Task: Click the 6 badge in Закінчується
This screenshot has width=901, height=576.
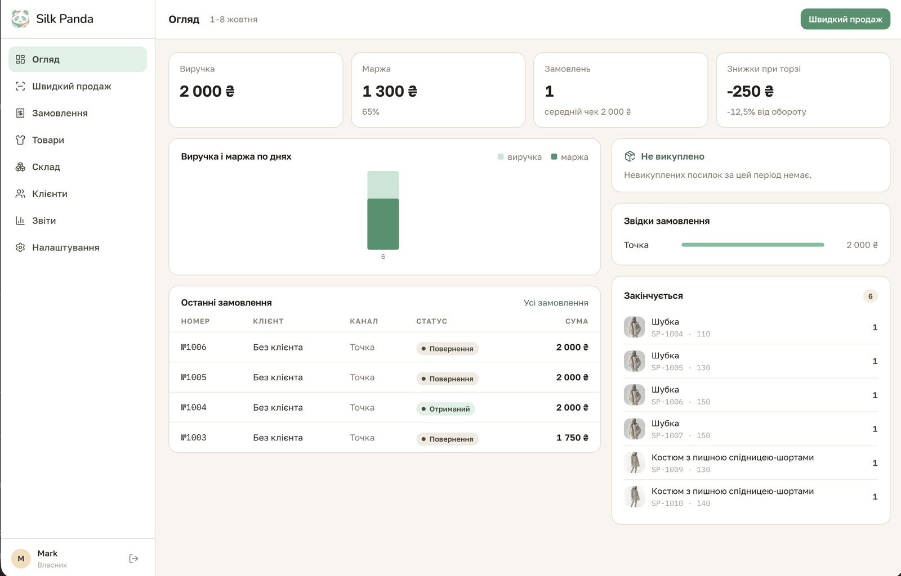Action: point(870,296)
